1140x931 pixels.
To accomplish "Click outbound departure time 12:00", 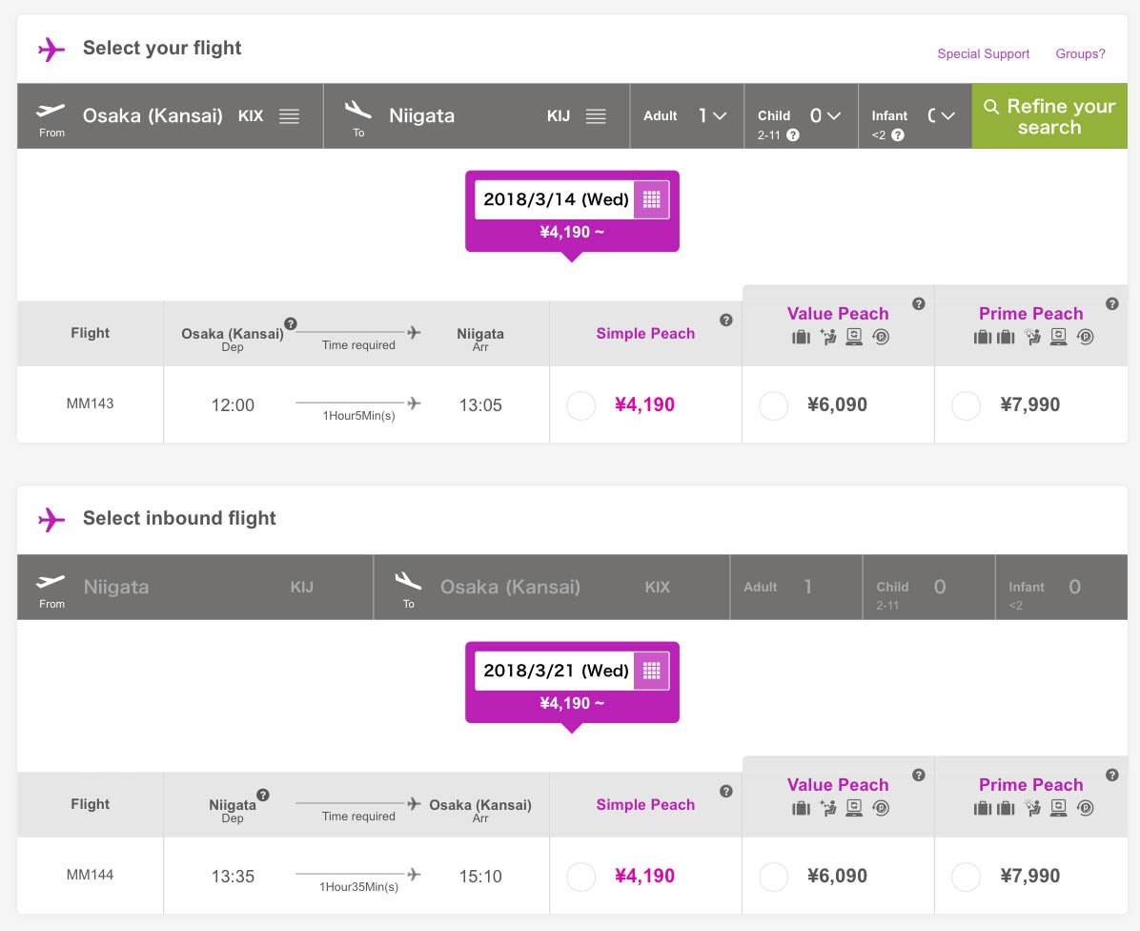I will click(233, 405).
